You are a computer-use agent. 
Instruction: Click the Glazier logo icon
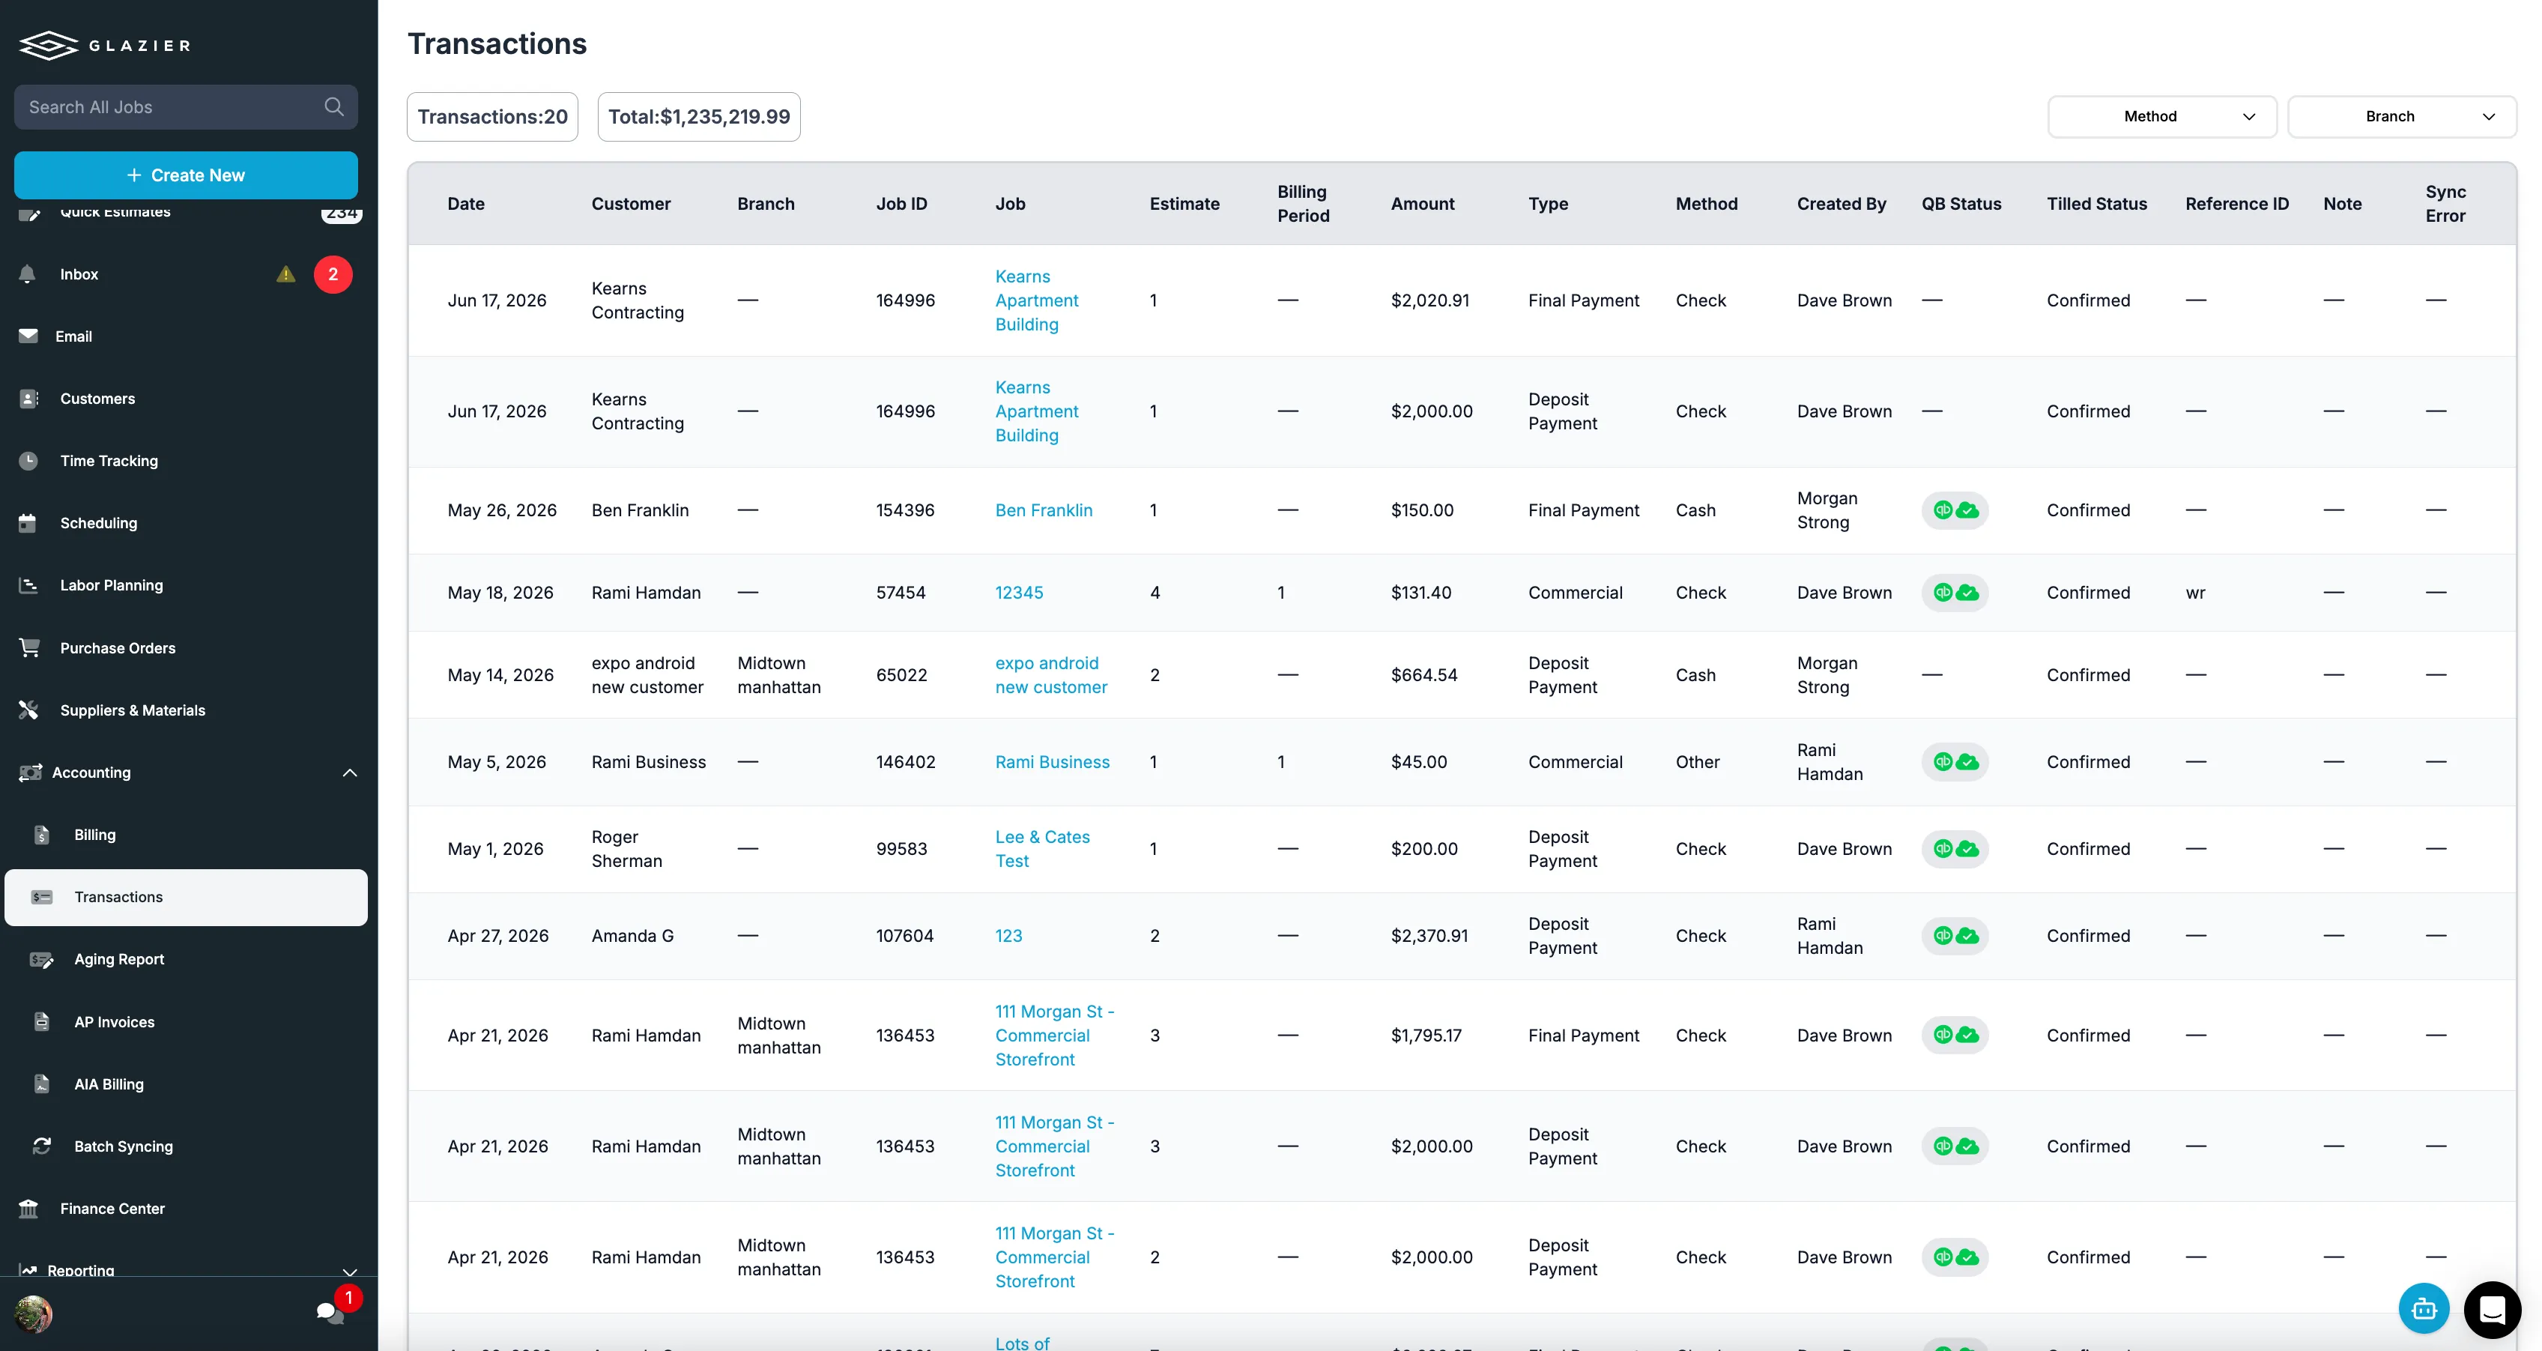[x=49, y=46]
